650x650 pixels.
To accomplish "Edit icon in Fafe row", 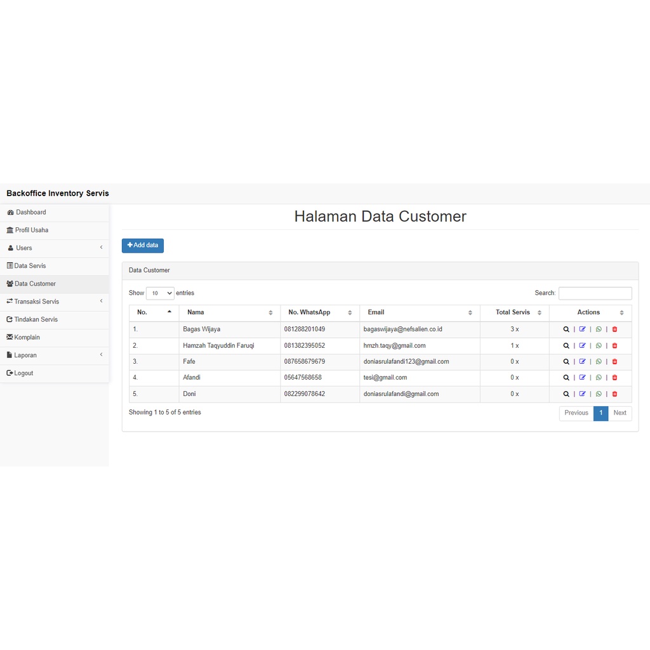I will coord(582,361).
